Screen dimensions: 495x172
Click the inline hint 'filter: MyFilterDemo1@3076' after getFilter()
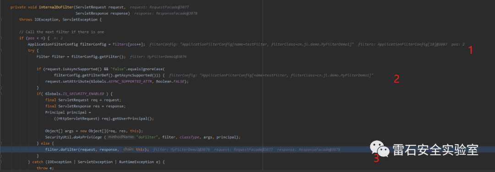tap(159, 57)
